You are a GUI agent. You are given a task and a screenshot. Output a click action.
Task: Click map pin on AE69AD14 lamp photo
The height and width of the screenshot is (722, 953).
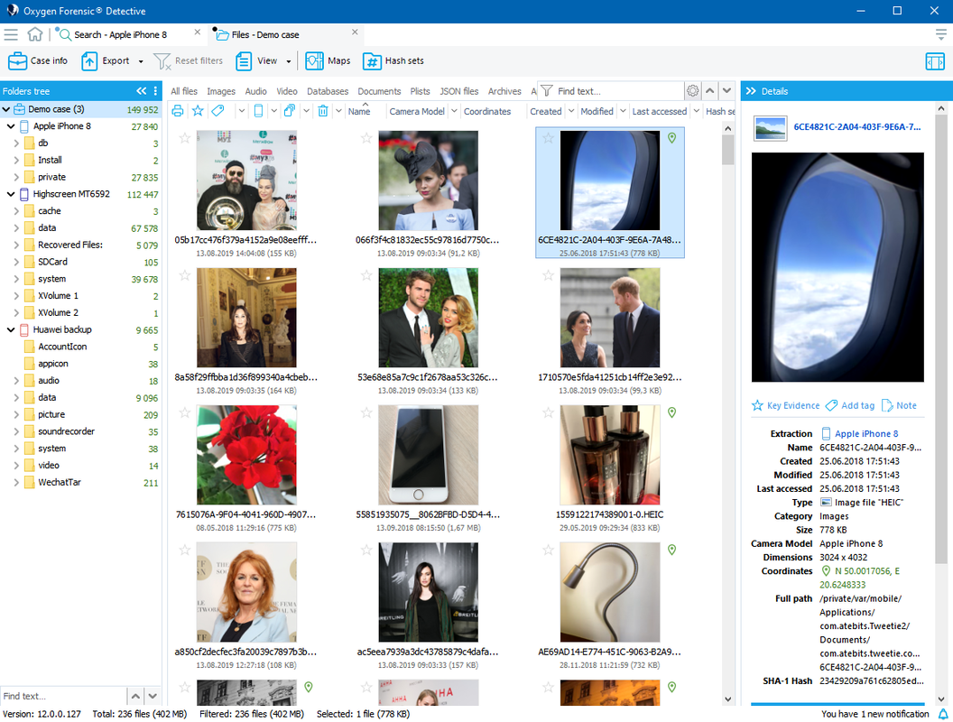671,550
